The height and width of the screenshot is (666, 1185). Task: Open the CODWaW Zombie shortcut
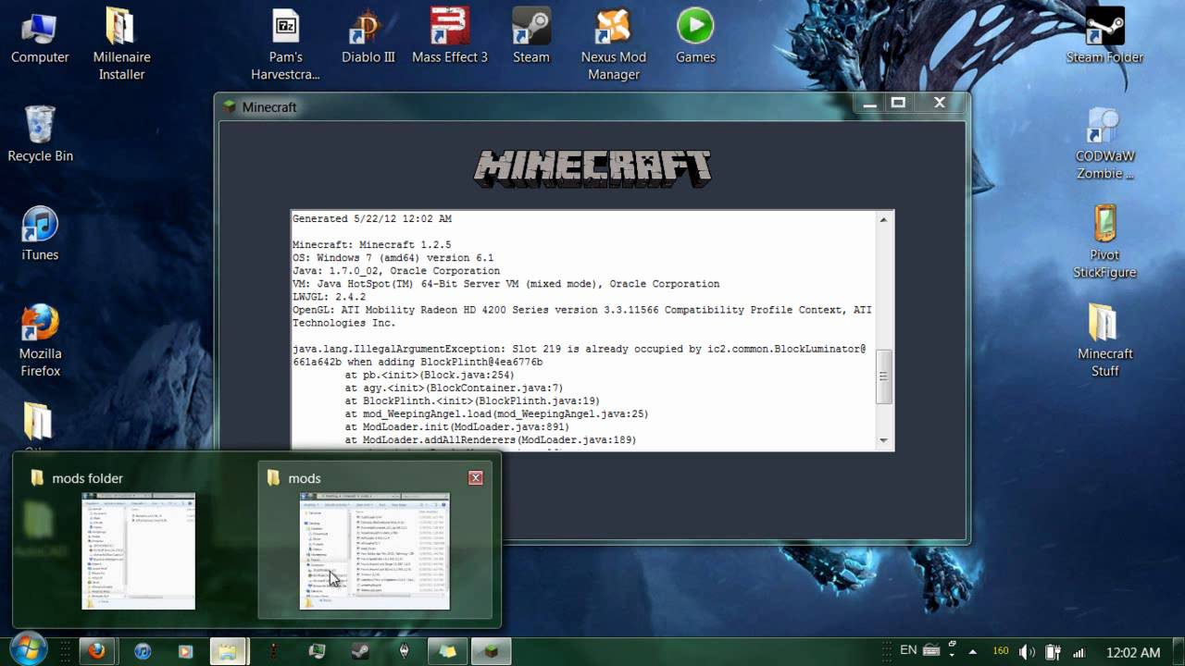[x=1104, y=144]
